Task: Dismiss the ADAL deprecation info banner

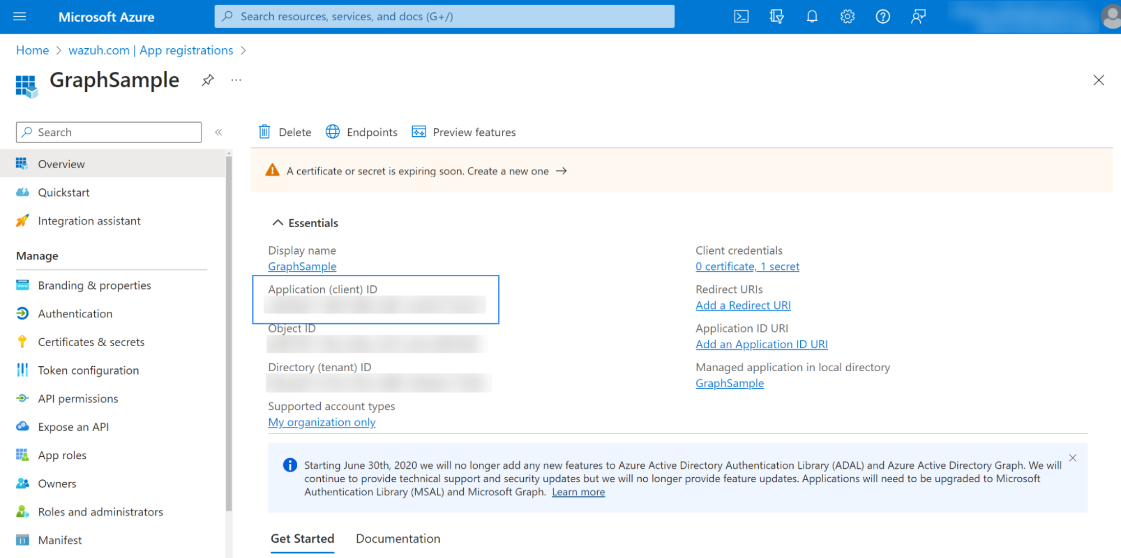Action: [x=1072, y=458]
